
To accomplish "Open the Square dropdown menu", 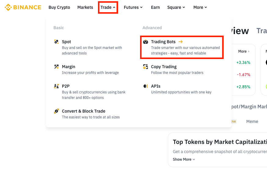I will [x=176, y=7].
